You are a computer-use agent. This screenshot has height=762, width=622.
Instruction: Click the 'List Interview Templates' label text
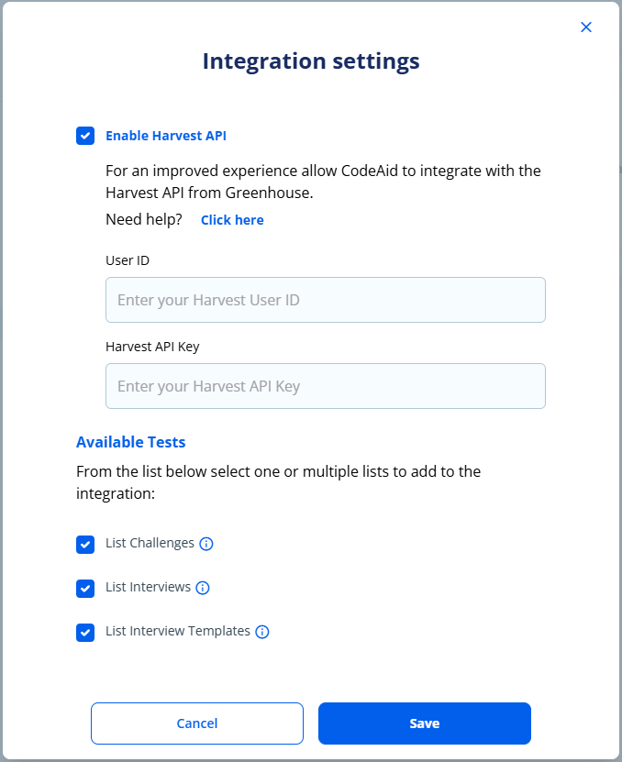(x=177, y=631)
